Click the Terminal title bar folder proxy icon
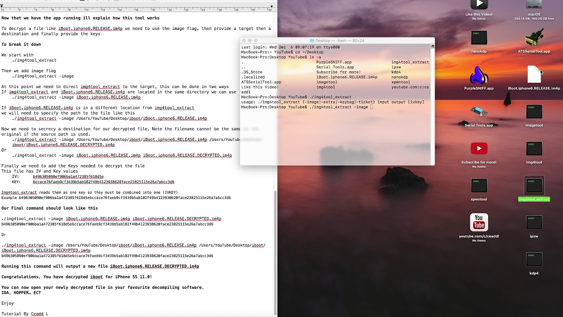This screenshot has width=563, height=317. (312, 41)
